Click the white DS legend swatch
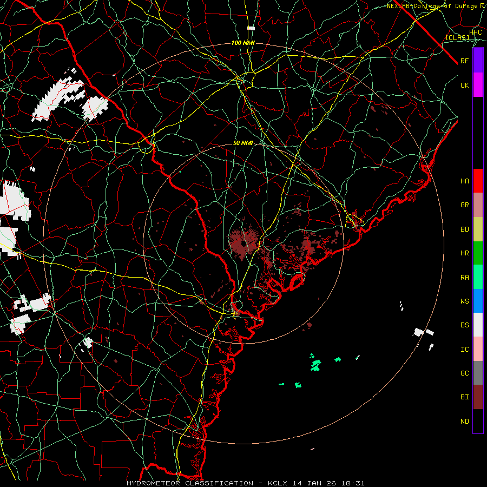 click(478, 325)
